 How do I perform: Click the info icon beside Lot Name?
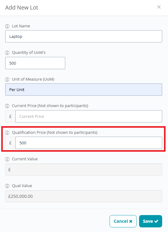coord(7,26)
